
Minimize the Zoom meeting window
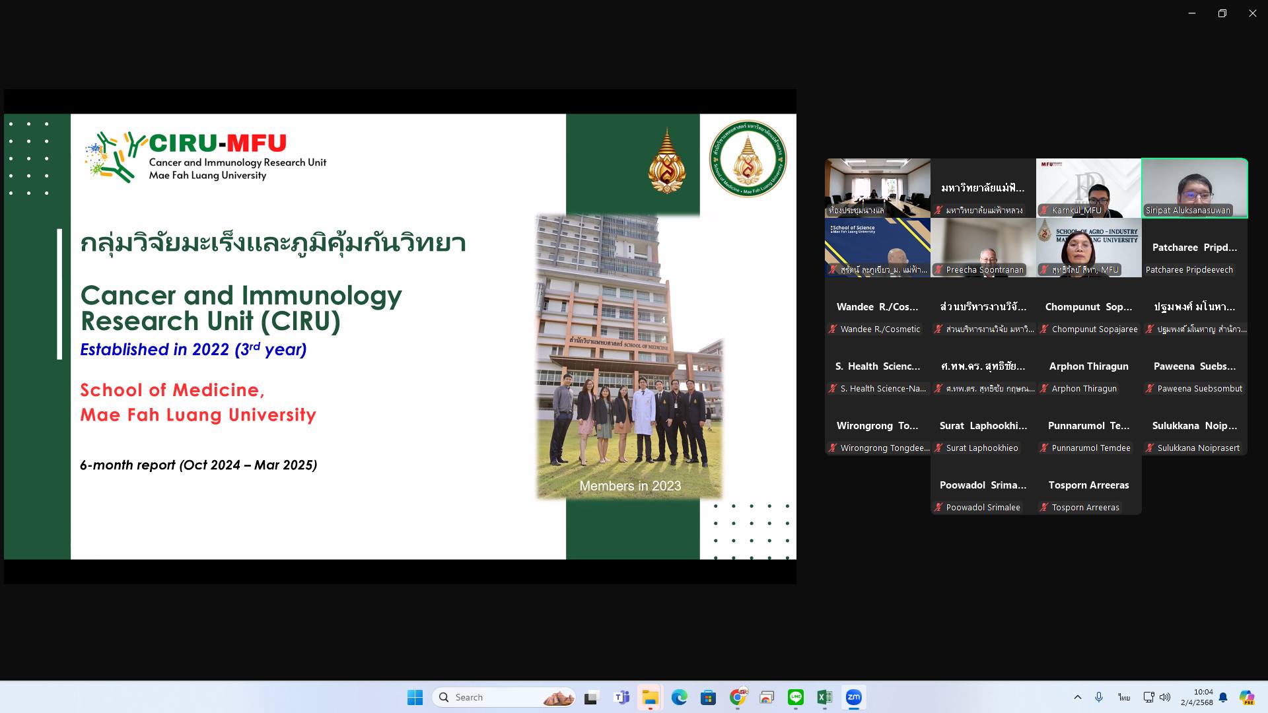tap(1192, 13)
